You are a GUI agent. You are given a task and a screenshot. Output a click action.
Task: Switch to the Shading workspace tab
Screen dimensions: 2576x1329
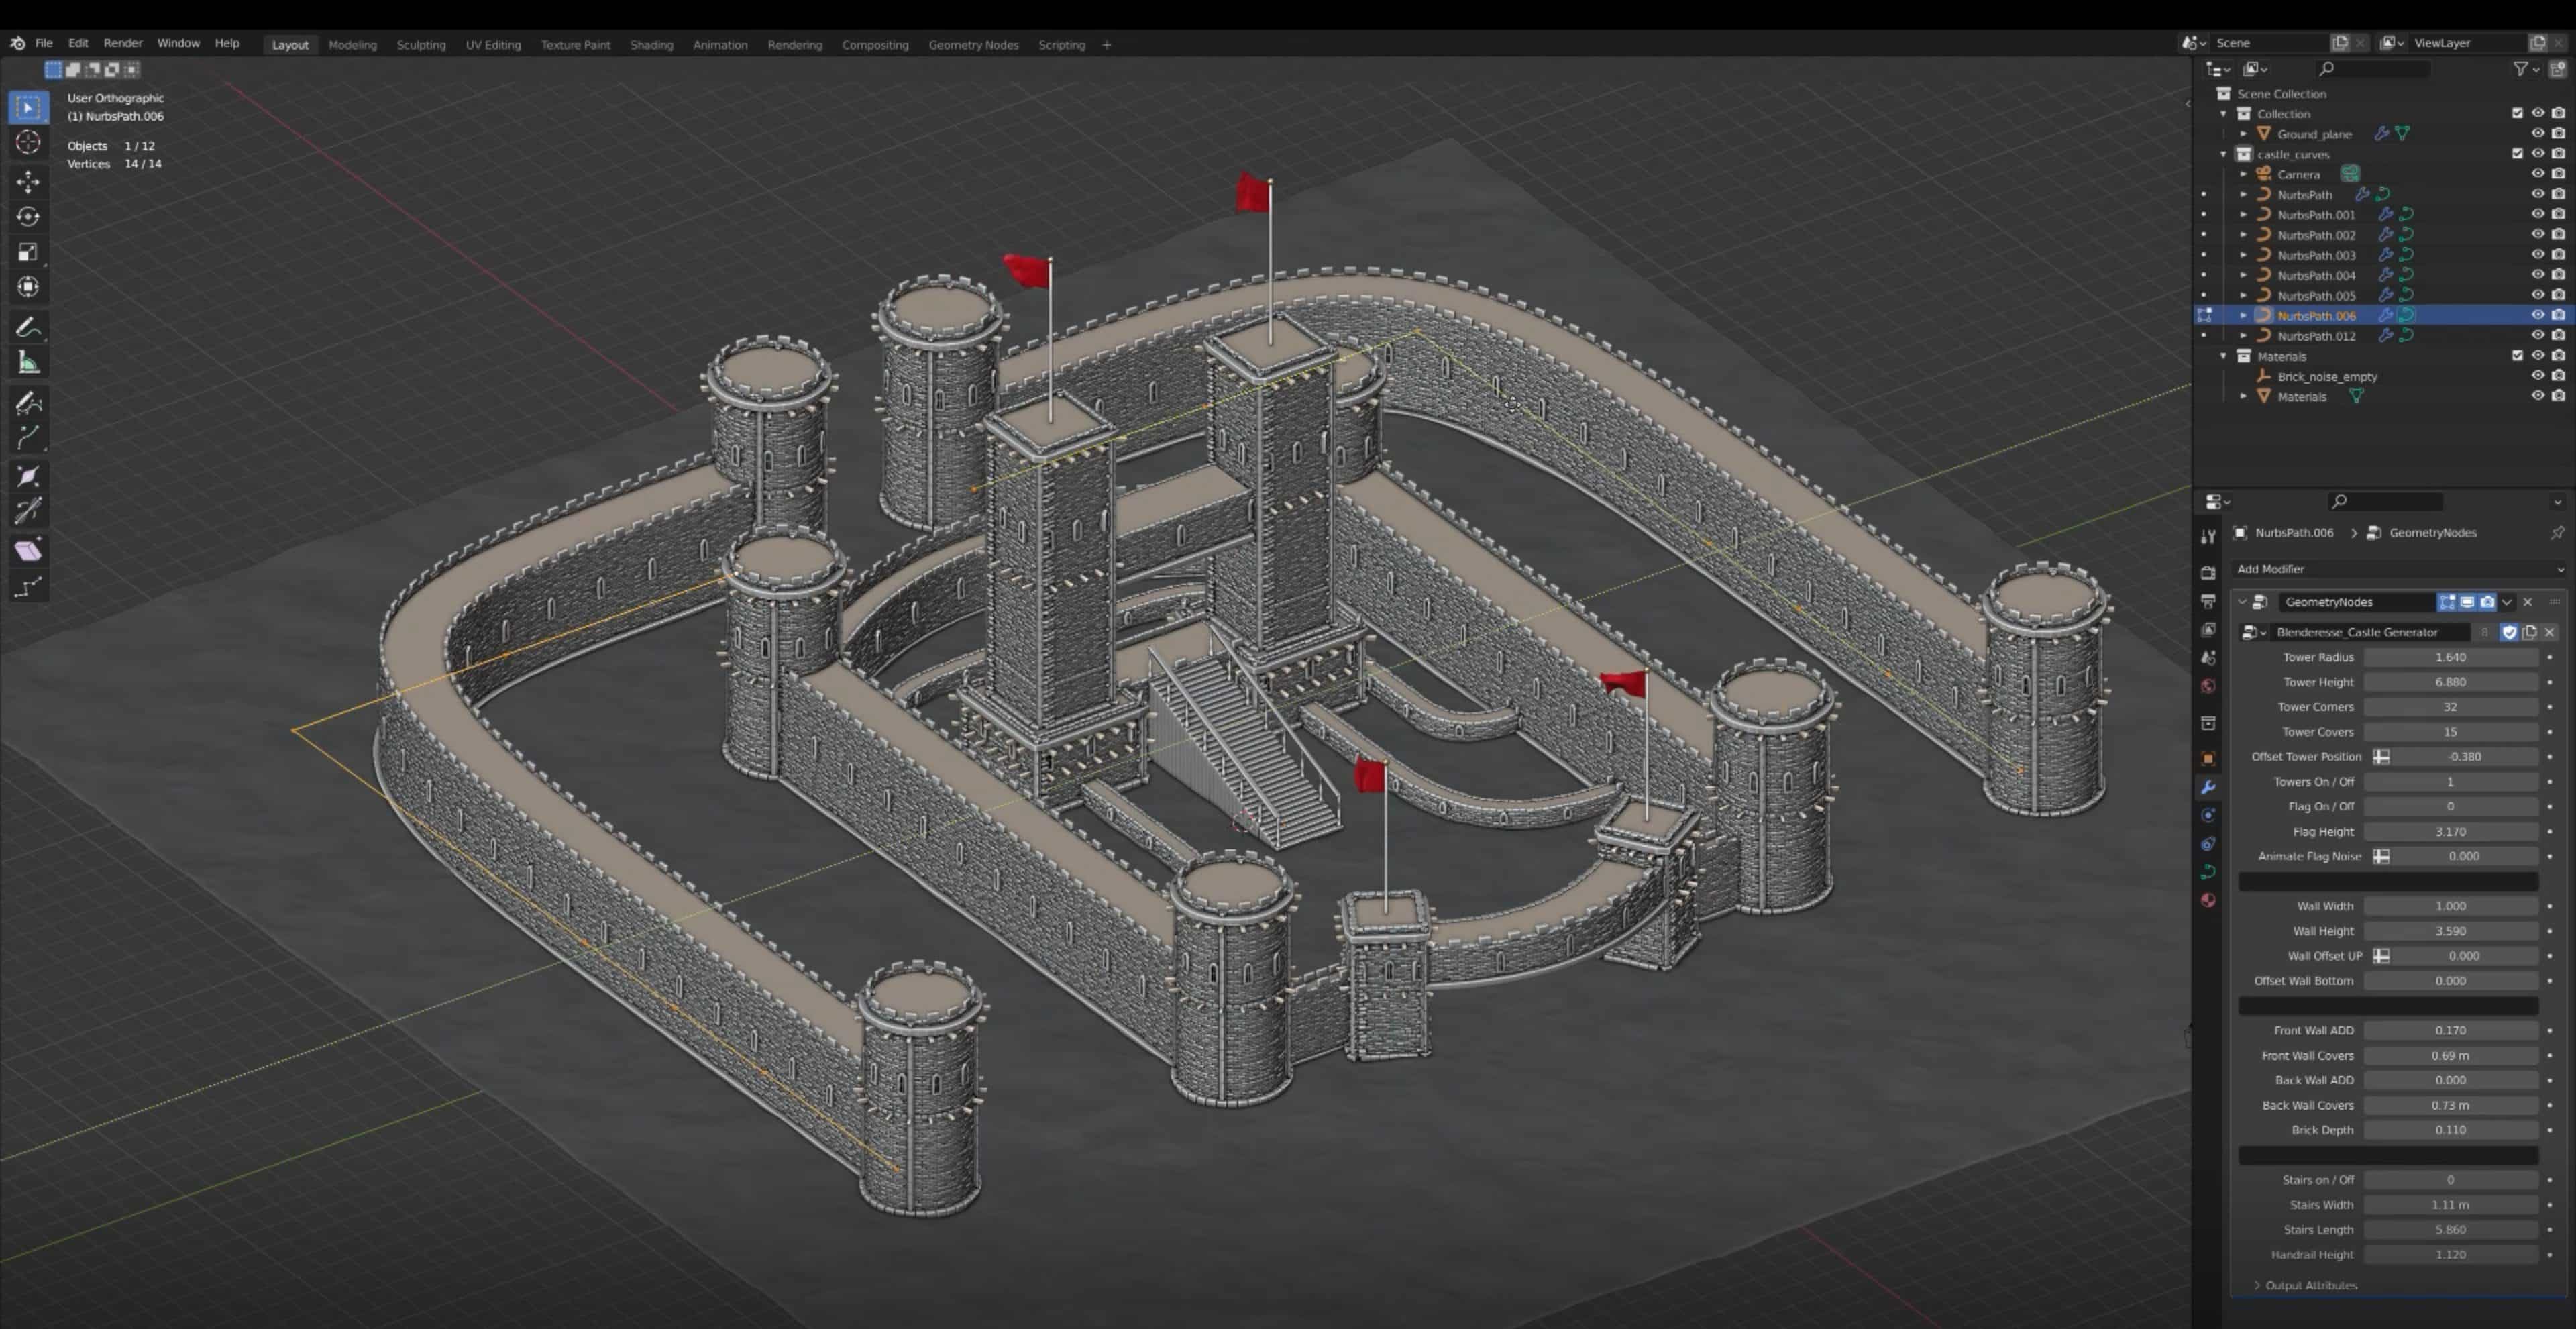[652, 45]
